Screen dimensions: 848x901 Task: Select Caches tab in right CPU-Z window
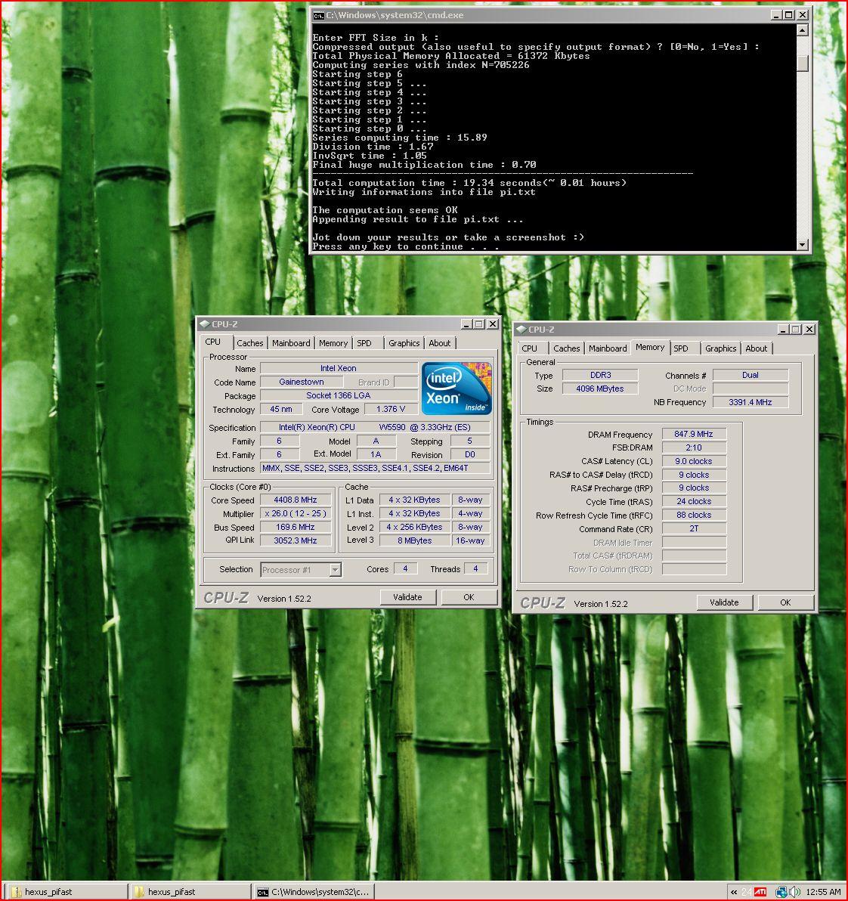tap(567, 348)
